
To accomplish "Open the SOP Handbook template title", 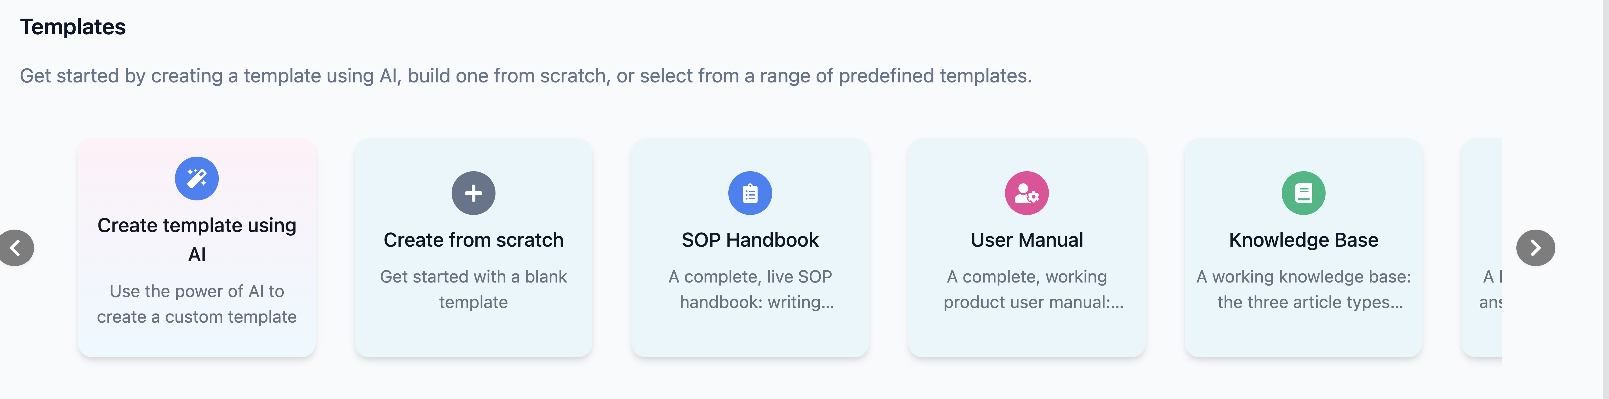I will pyautogui.click(x=750, y=240).
